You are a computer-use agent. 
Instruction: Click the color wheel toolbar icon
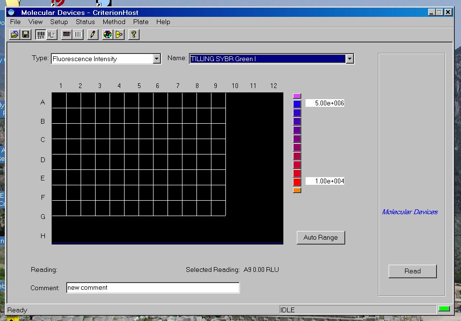[x=108, y=34]
